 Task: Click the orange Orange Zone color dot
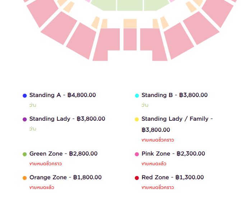[24, 178]
